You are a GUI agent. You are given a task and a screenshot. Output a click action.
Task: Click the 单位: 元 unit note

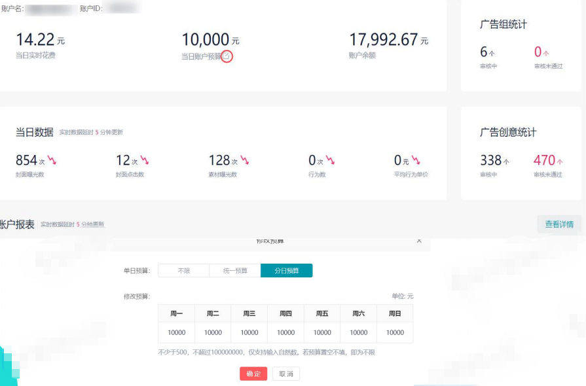403,296
